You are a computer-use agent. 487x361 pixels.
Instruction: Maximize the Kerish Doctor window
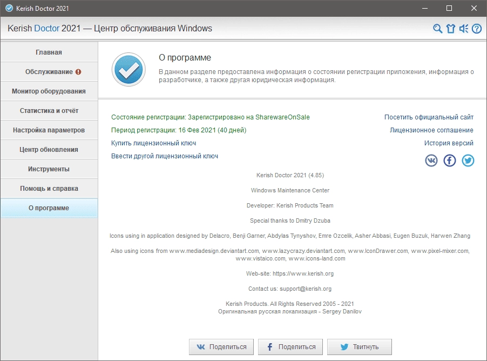449,9
